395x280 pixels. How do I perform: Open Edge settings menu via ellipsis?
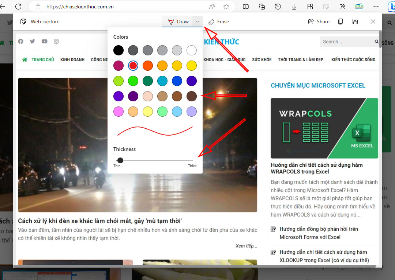point(376,7)
